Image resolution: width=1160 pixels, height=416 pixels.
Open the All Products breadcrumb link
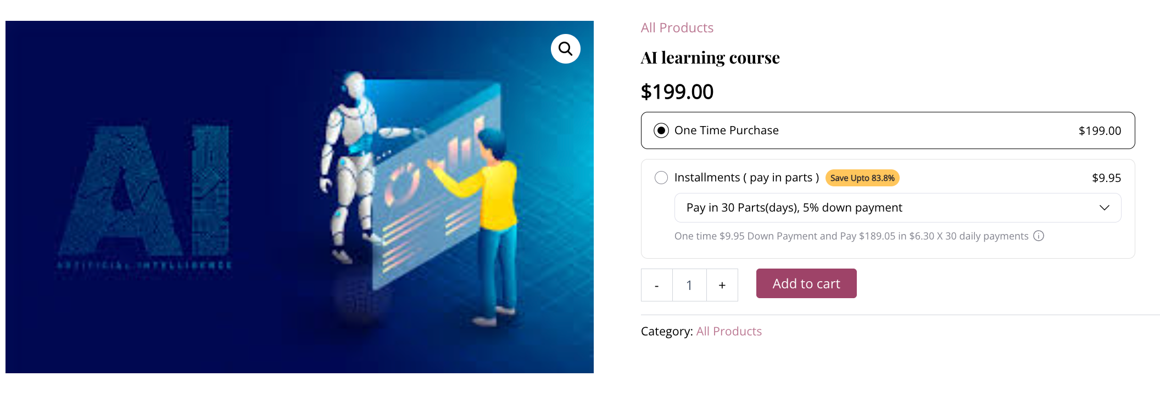pos(677,27)
